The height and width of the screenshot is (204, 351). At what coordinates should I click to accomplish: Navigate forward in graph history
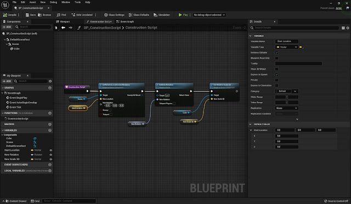point(71,27)
